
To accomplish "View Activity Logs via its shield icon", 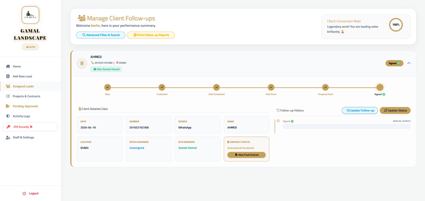I will click(x=8, y=116).
